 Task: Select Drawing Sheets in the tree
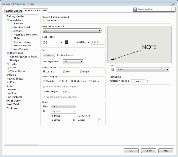[x=14, y=79]
